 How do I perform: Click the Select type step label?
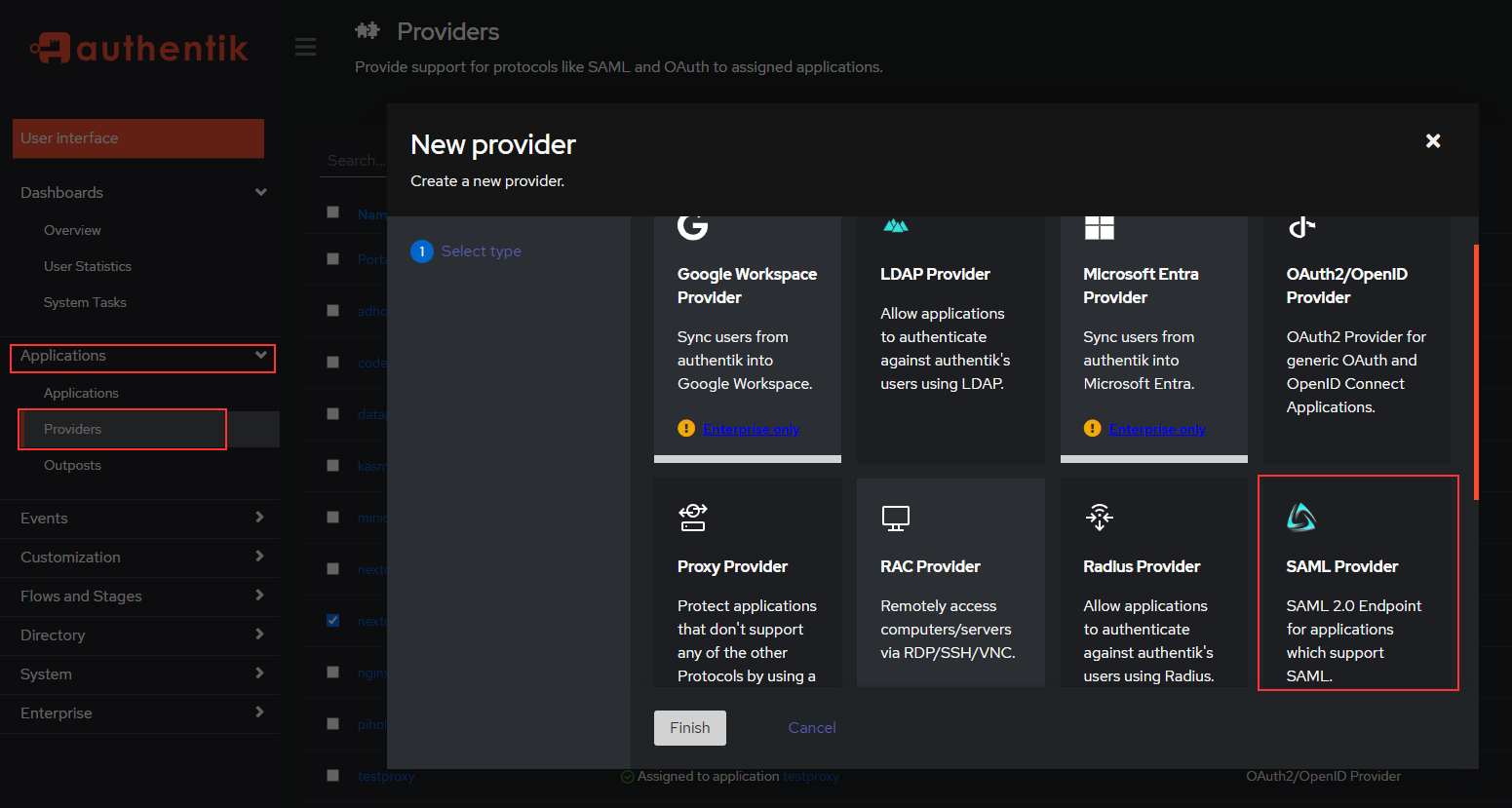482,251
